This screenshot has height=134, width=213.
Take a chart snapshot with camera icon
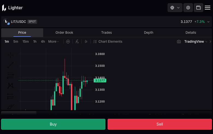click(179, 42)
